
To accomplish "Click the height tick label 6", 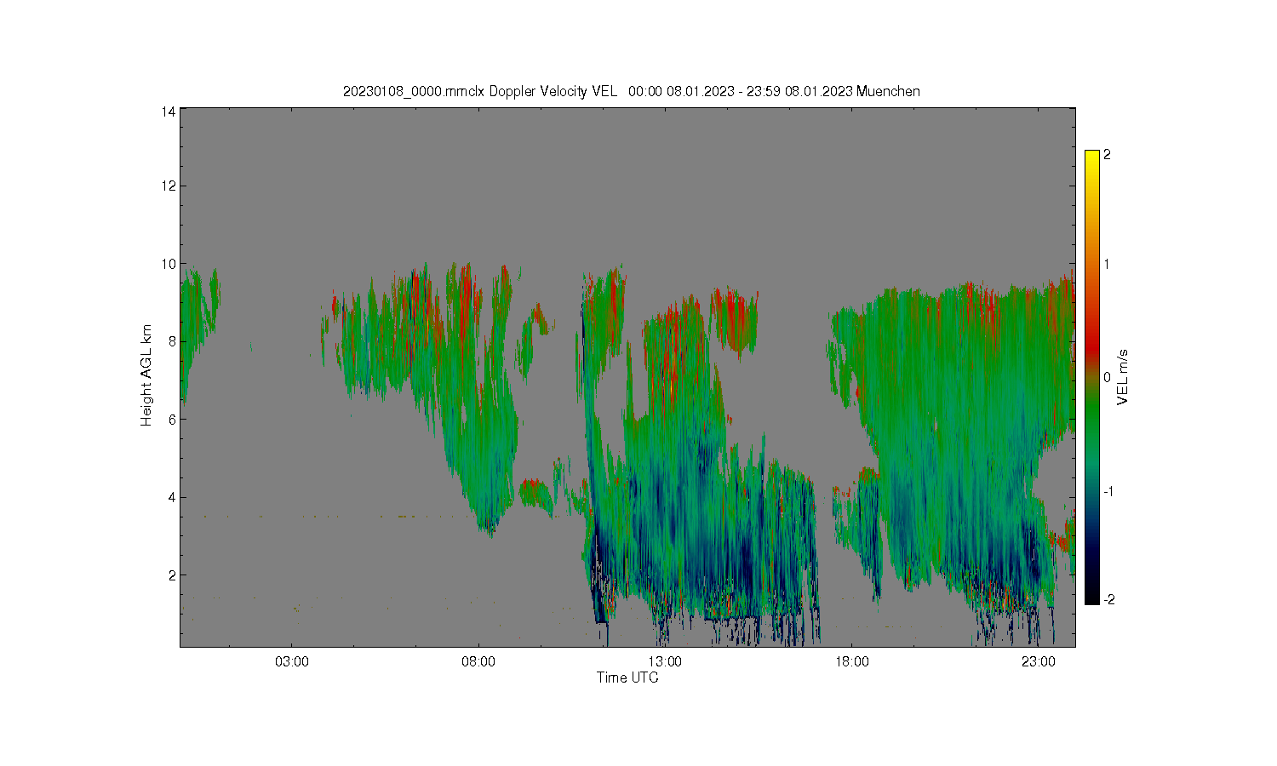I will [172, 419].
